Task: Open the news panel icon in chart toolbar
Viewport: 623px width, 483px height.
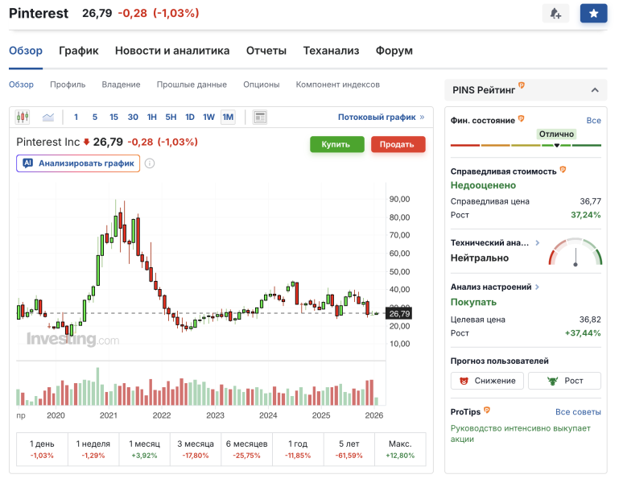Action: pyautogui.click(x=260, y=118)
